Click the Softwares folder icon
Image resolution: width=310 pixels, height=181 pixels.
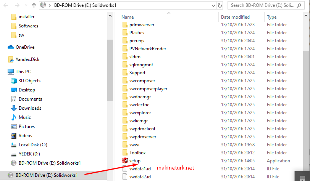click(14, 26)
